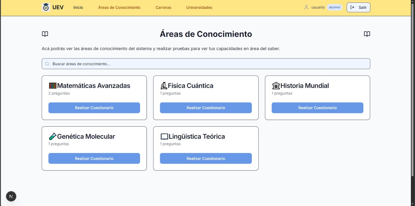Click the 2 preguntas label

[59, 93]
